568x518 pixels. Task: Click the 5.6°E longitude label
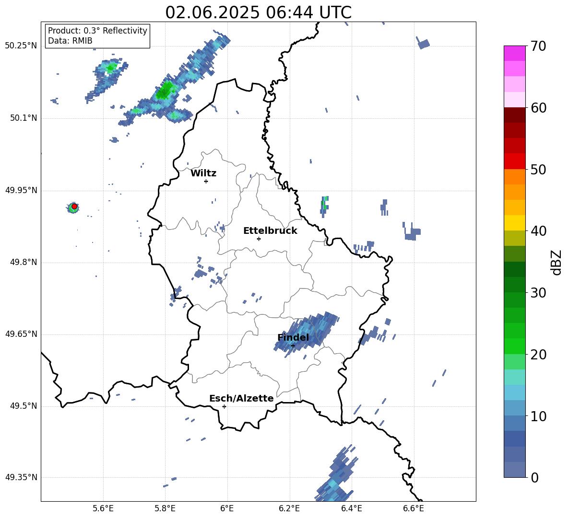[103, 508]
